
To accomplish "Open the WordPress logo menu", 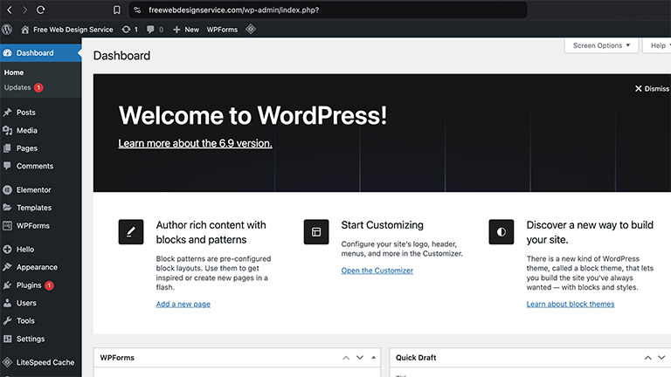I will pos(7,29).
